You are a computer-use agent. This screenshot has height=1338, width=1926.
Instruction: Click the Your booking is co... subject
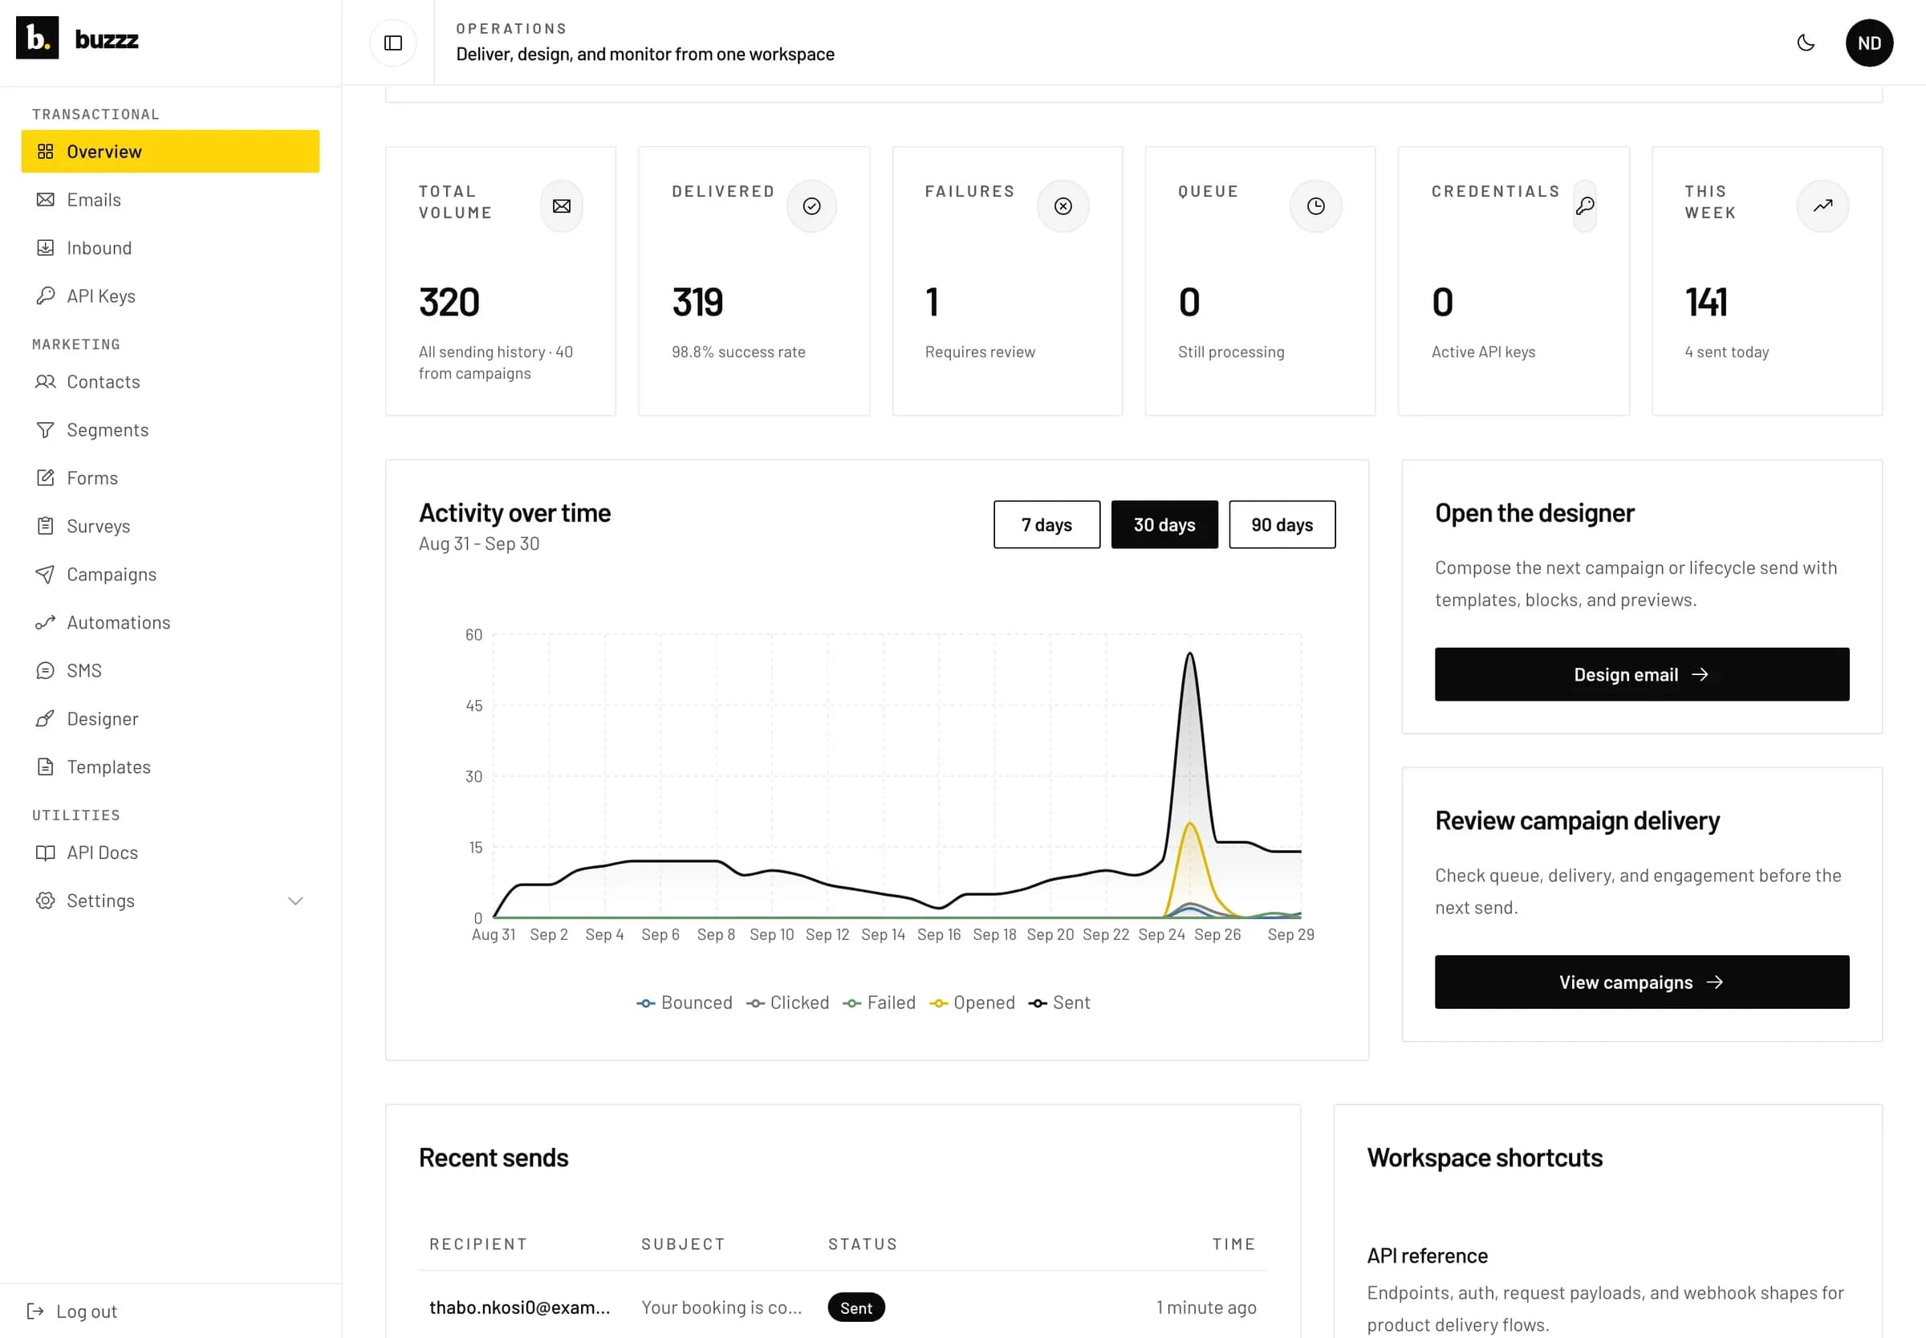click(x=721, y=1307)
